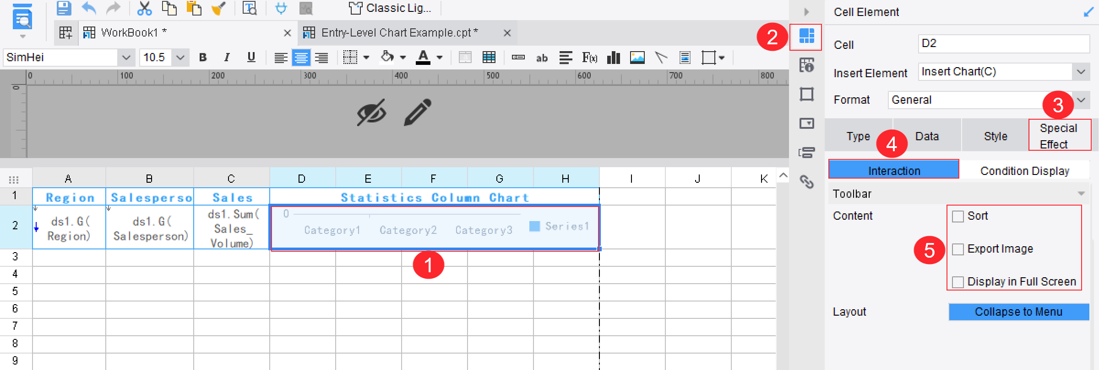Select the Interaction button

(x=894, y=170)
